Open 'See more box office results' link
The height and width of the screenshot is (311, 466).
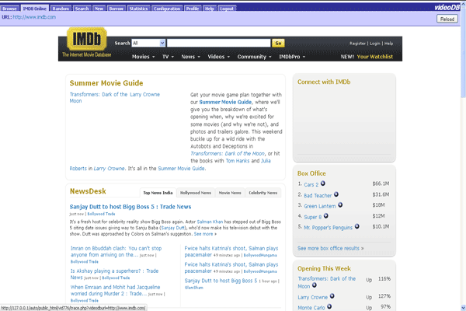coord(330,248)
